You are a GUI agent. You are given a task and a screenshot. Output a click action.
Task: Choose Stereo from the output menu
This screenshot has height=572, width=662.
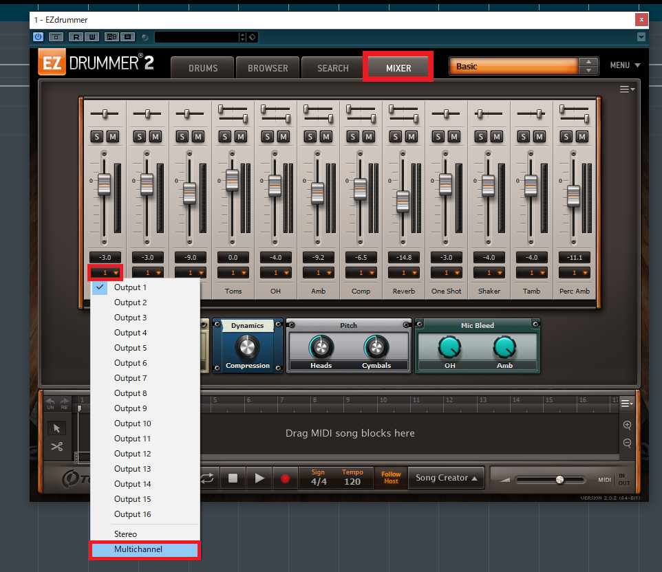pyautogui.click(x=145, y=534)
